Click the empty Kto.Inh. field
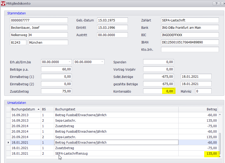 tap(190, 49)
